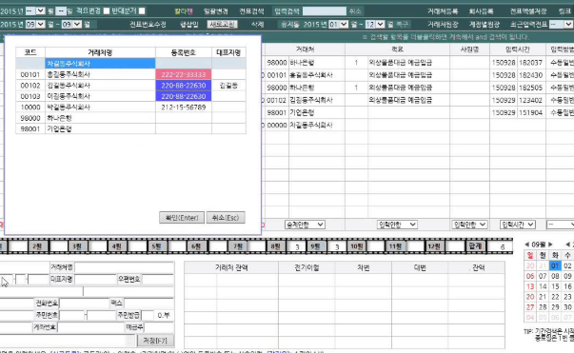Click pink cell 222-22-33333

coord(184,74)
